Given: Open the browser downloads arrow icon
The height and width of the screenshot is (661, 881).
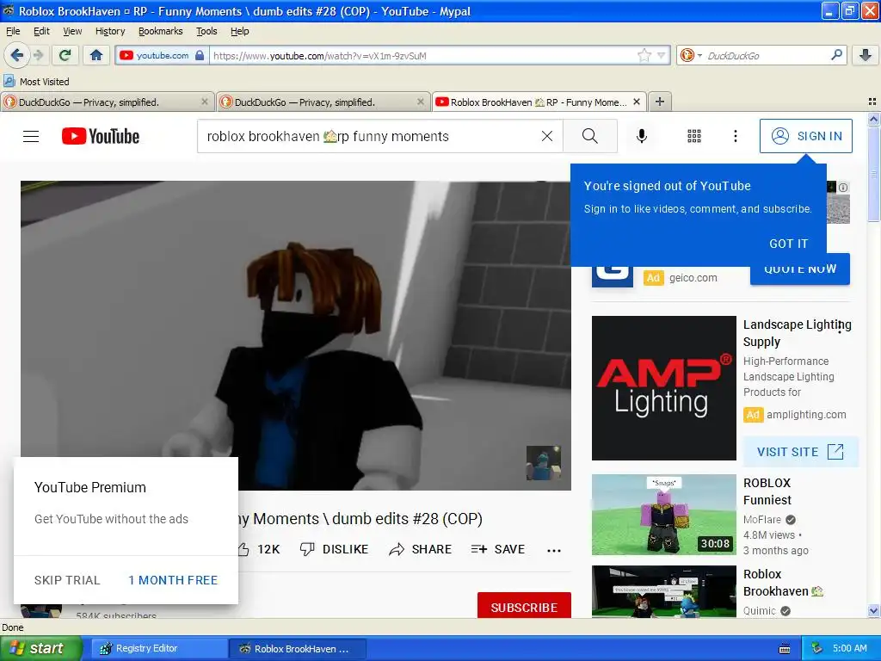Looking at the screenshot, I should pos(866,55).
